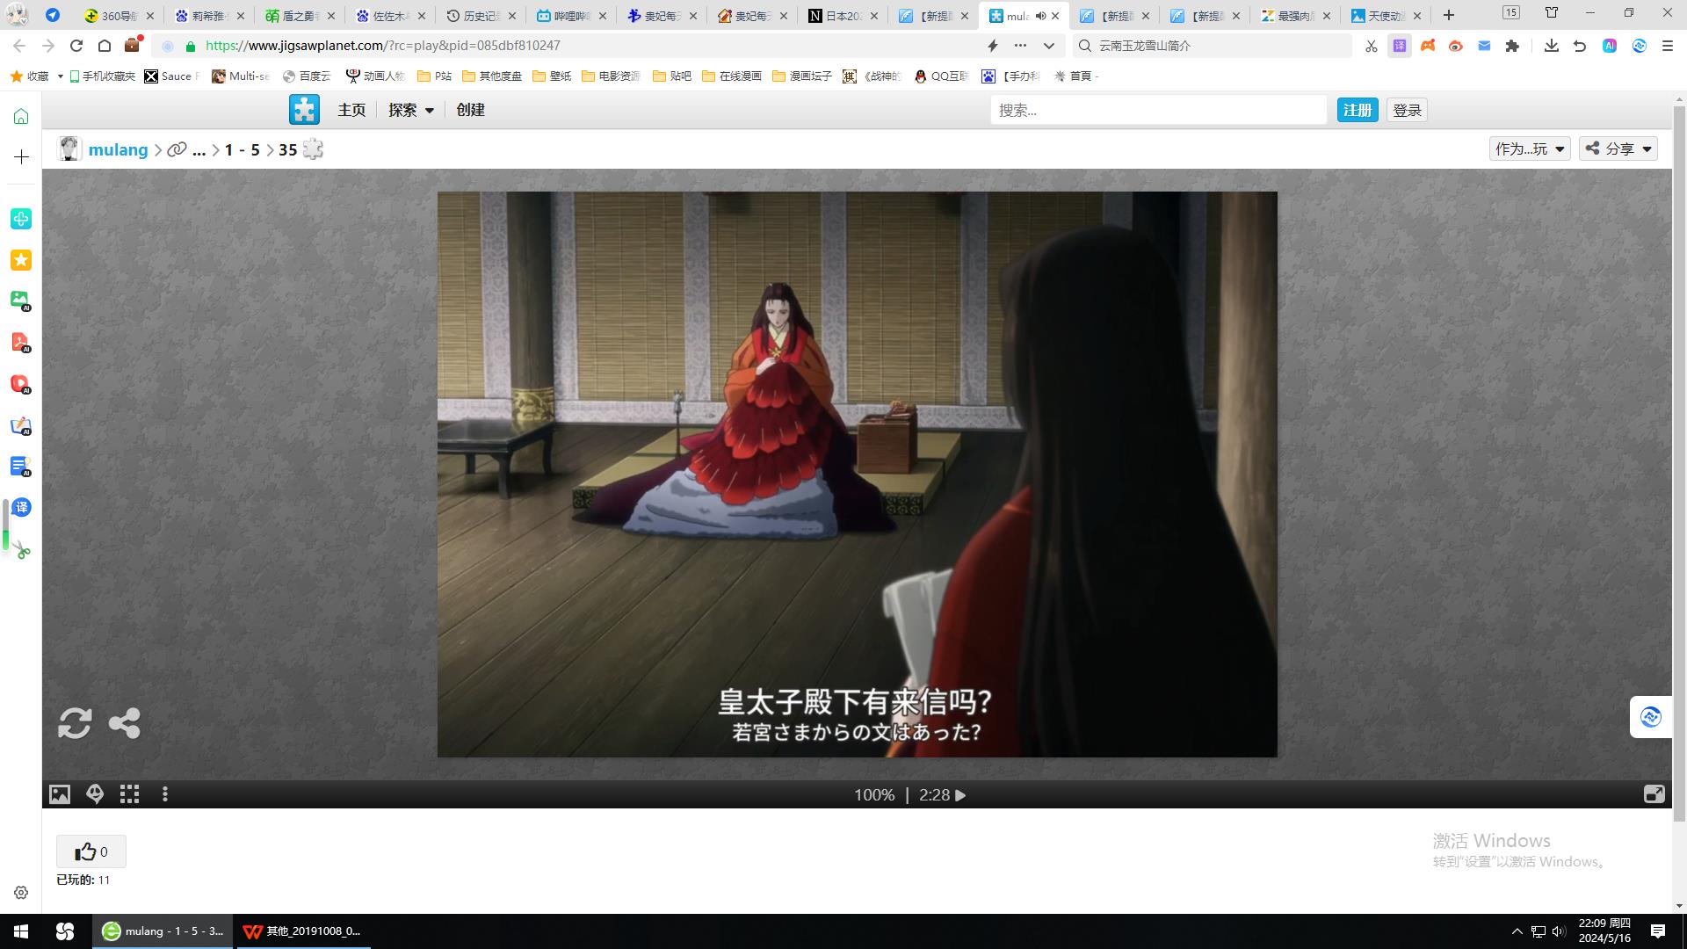
Task: Resume the puzzle timer with play arrow
Action: point(960,795)
